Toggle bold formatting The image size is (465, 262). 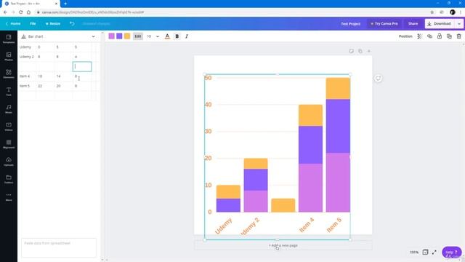point(177,36)
